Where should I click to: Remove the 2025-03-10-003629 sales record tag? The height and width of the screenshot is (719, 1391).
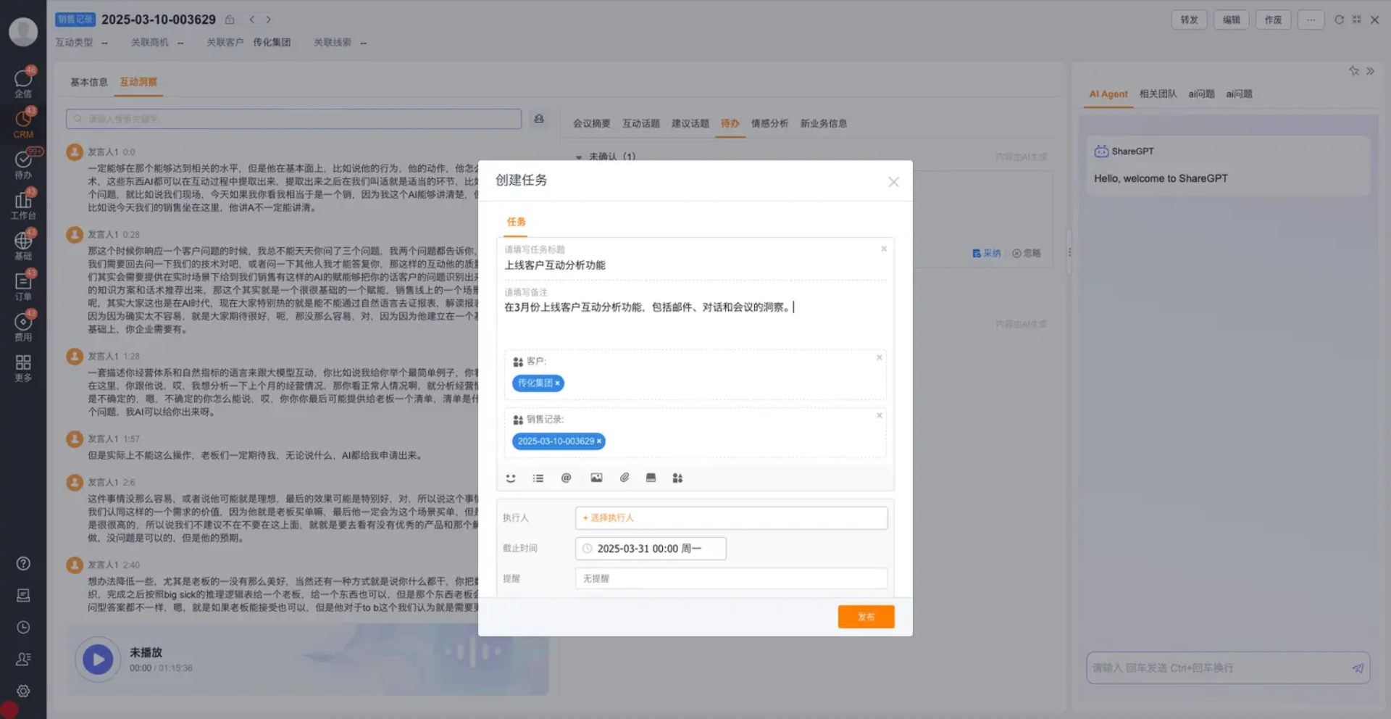(x=599, y=441)
